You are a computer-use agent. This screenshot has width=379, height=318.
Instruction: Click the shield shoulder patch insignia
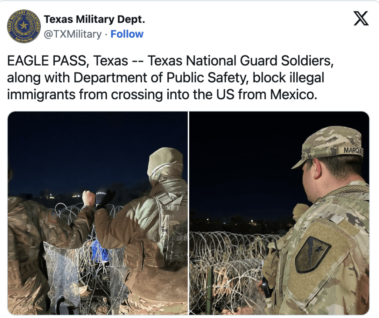pyautogui.click(x=312, y=254)
